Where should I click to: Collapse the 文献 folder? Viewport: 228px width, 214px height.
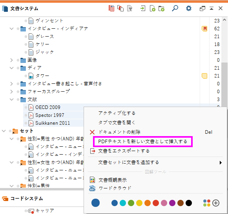coord(12,100)
